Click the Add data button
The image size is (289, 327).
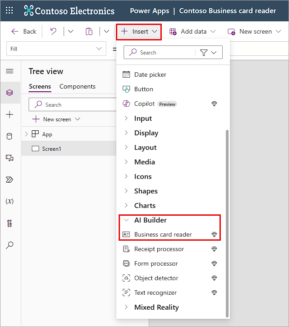pos(193,31)
